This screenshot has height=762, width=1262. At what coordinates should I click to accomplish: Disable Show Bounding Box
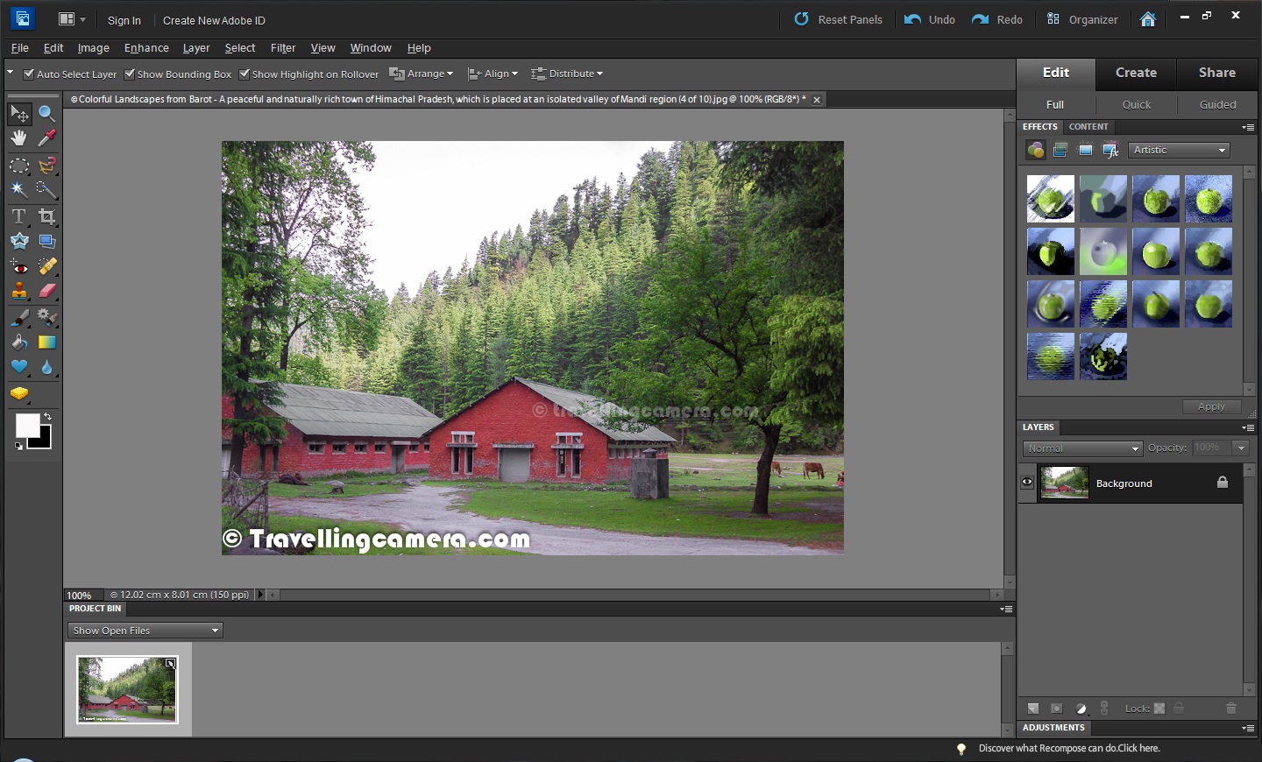[129, 74]
